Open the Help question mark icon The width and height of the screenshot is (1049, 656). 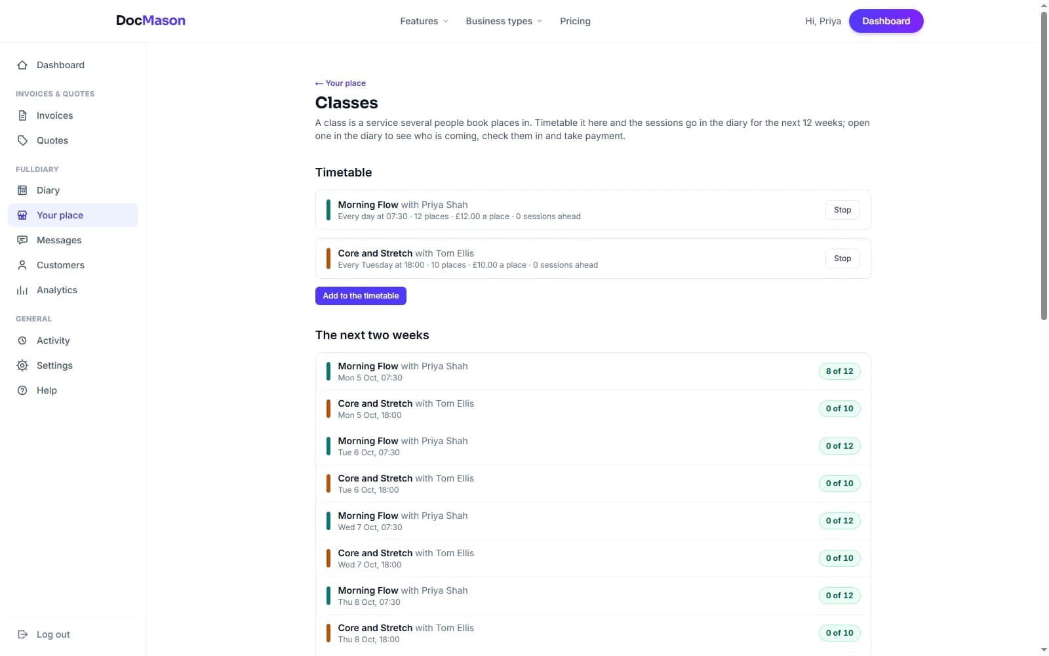pyautogui.click(x=22, y=390)
